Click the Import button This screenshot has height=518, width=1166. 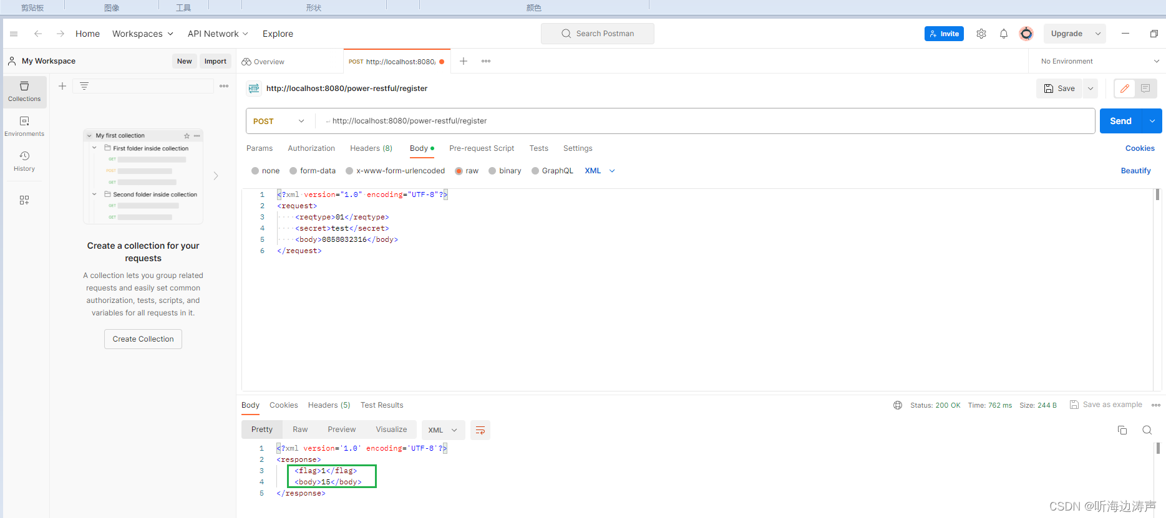click(215, 61)
